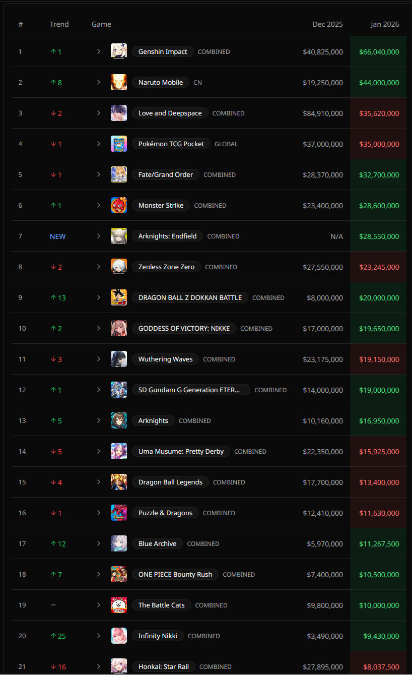Click the $9,800,000 Dec 2025 value

[x=325, y=605]
